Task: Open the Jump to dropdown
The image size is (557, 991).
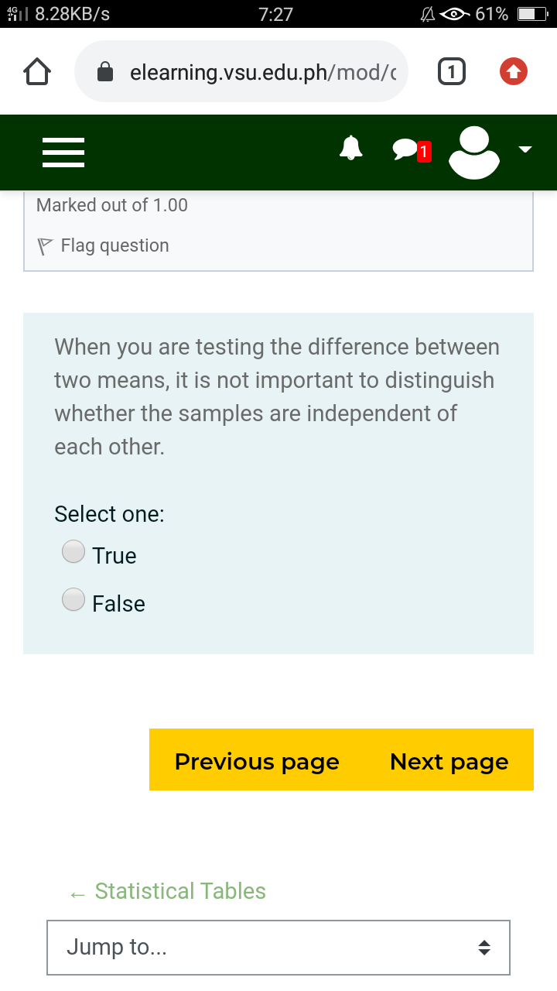Action: [278, 947]
